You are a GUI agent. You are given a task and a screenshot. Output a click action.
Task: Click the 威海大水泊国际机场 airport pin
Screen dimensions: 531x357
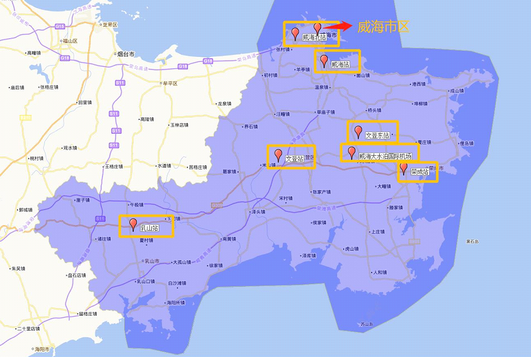(352, 153)
